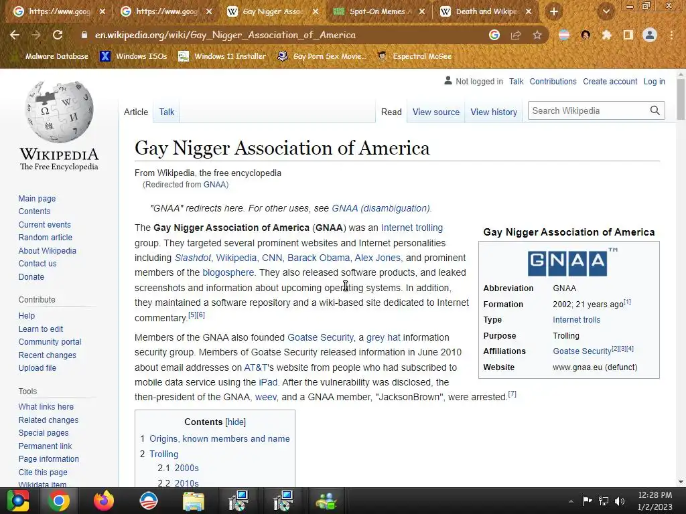Open the Donate sidebar link
The height and width of the screenshot is (514, 686).
(x=31, y=276)
